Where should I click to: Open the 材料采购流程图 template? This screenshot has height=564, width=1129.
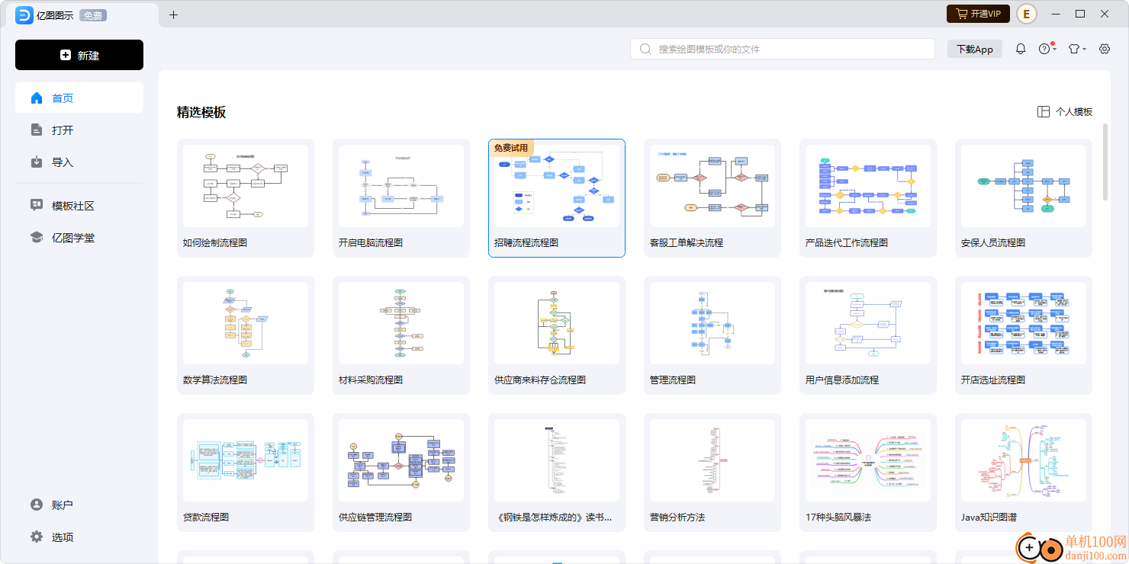pyautogui.click(x=401, y=335)
